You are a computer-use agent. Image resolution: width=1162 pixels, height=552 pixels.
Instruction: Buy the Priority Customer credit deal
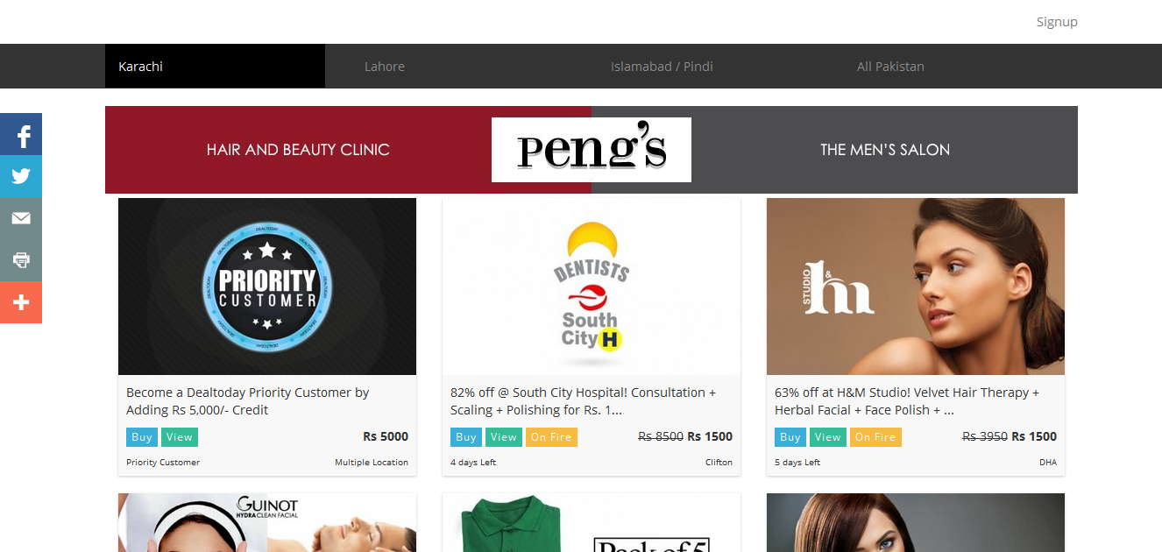point(142,437)
